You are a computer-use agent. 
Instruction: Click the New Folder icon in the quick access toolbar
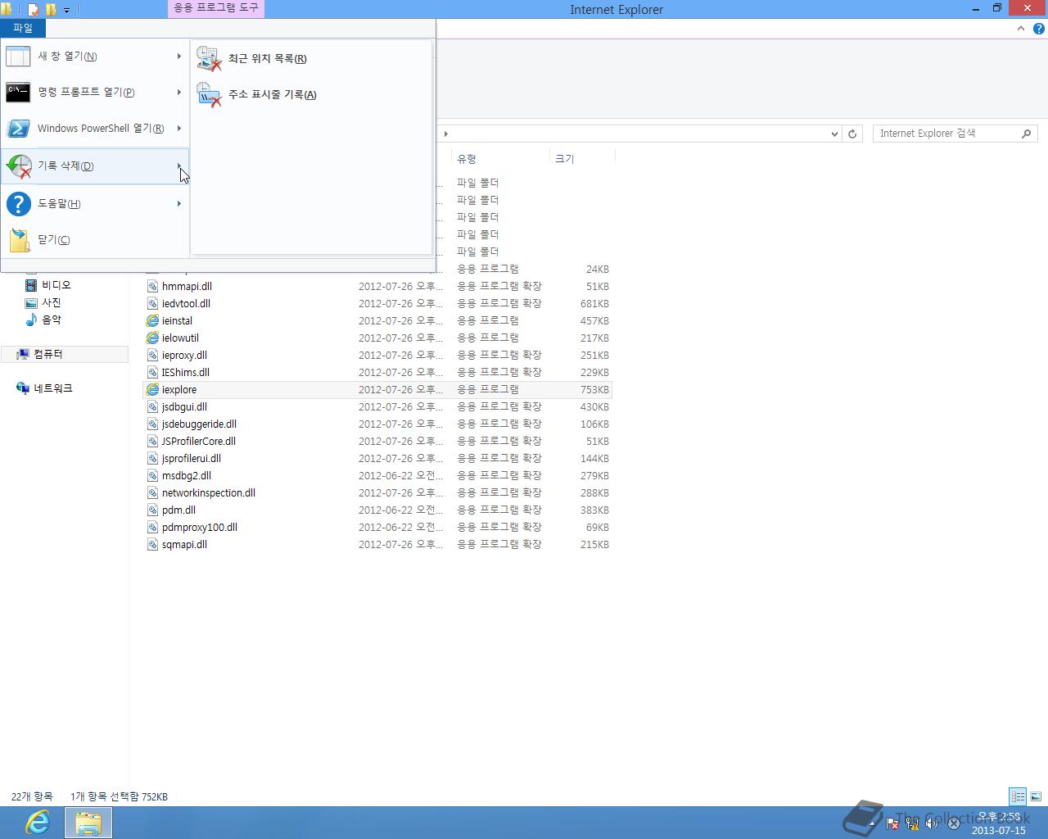pyautogui.click(x=51, y=10)
